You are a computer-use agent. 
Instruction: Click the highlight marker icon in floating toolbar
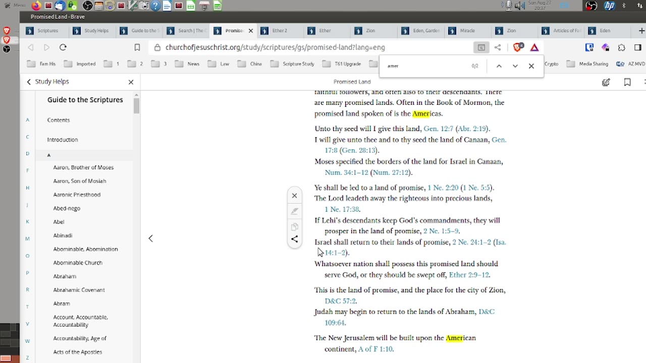(x=295, y=211)
